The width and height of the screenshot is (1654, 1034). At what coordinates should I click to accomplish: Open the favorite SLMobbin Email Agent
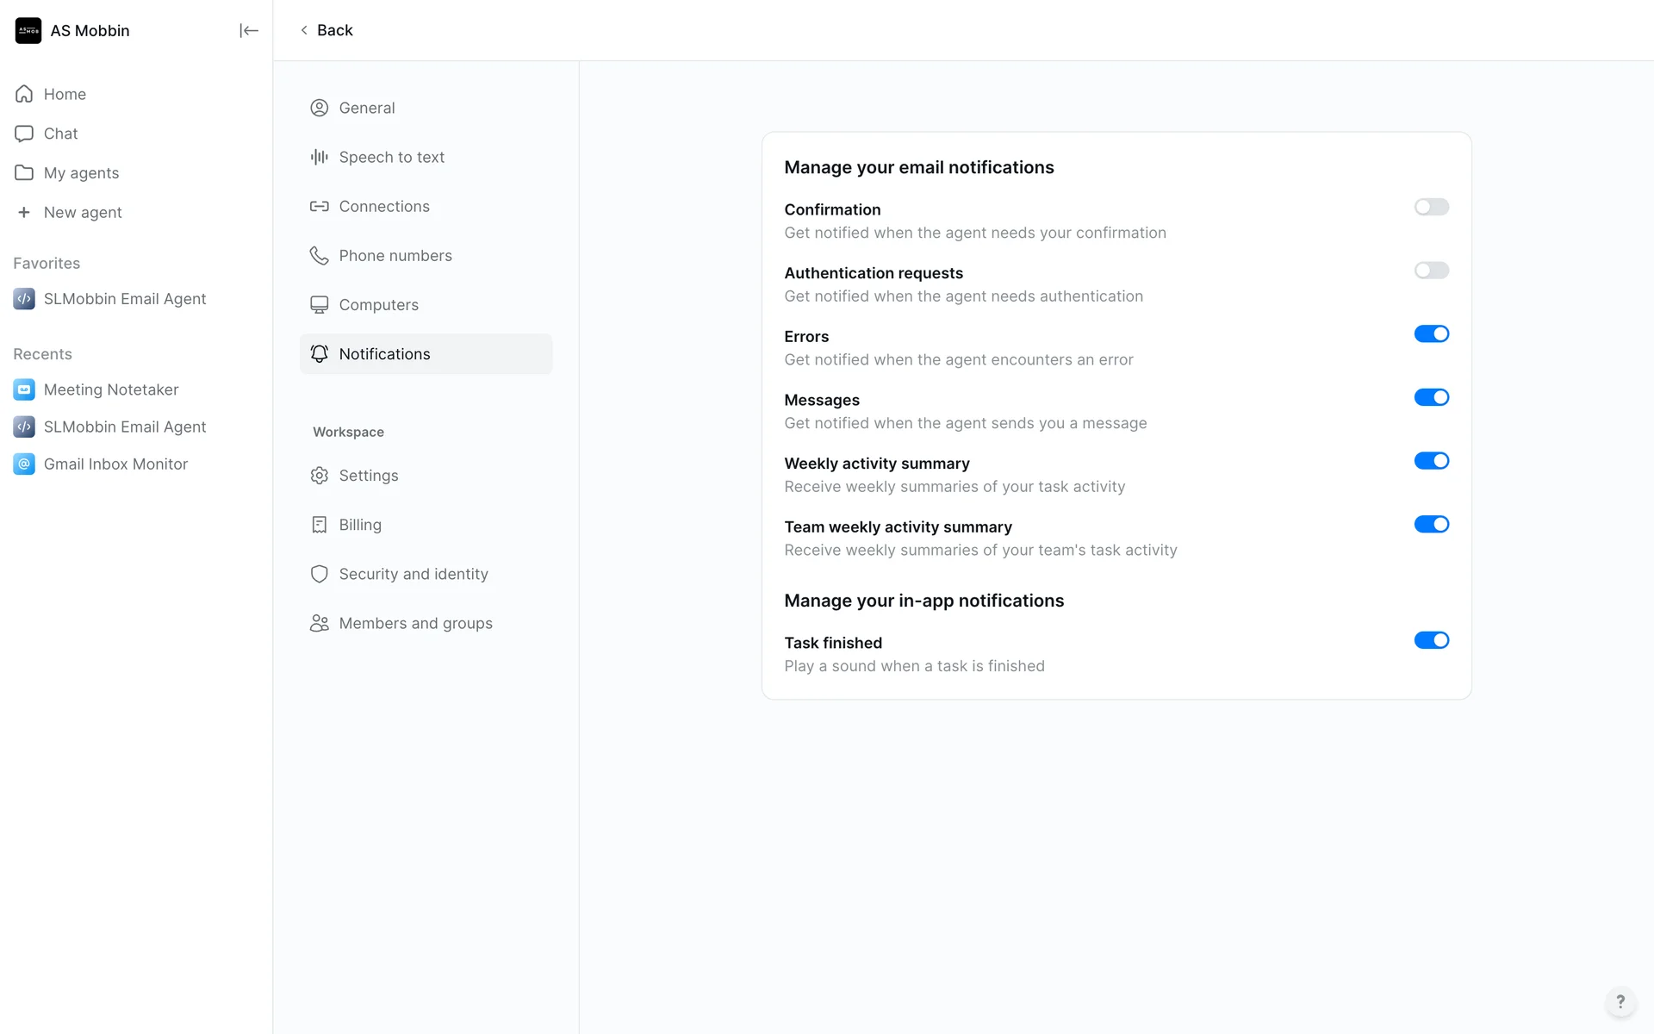pyautogui.click(x=124, y=299)
